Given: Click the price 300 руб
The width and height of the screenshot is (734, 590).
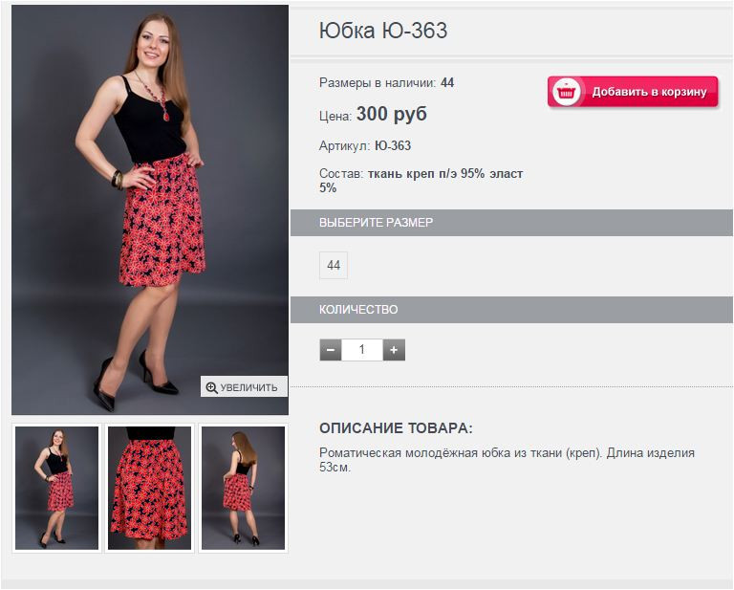Looking at the screenshot, I should tap(391, 114).
